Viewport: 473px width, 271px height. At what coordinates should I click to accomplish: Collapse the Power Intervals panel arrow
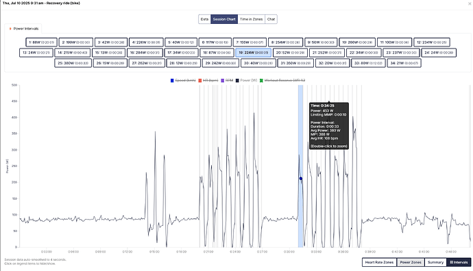(10, 29)
